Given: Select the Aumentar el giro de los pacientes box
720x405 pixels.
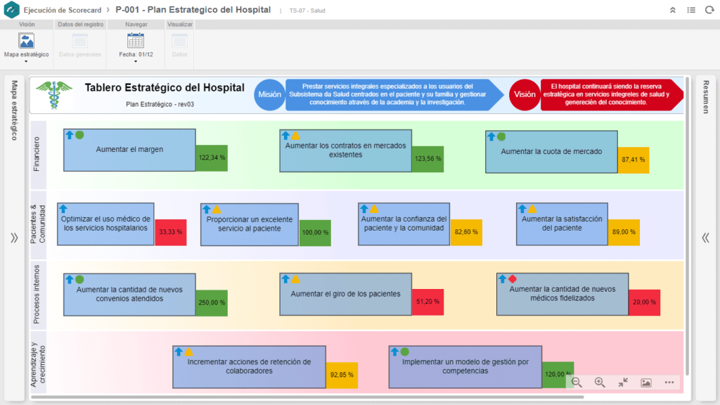Looking at the screenshot, I should pyautogui.click(x=345, y=294).
